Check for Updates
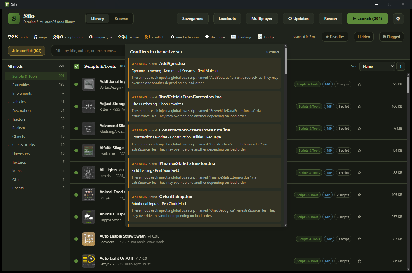This screenshot has width=412, height=273. 299,19
